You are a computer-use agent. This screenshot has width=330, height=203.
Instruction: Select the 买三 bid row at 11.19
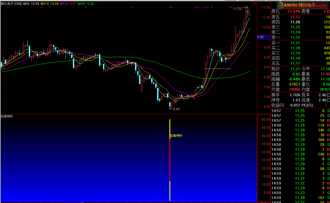(300, 53)
